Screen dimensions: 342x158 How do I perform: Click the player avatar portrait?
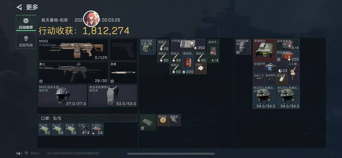point(92,19)
